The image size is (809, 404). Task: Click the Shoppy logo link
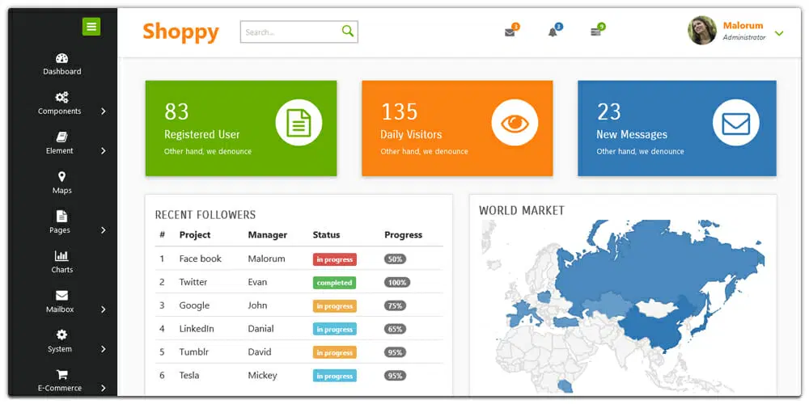pyautogui.click(x=180, y=32)
